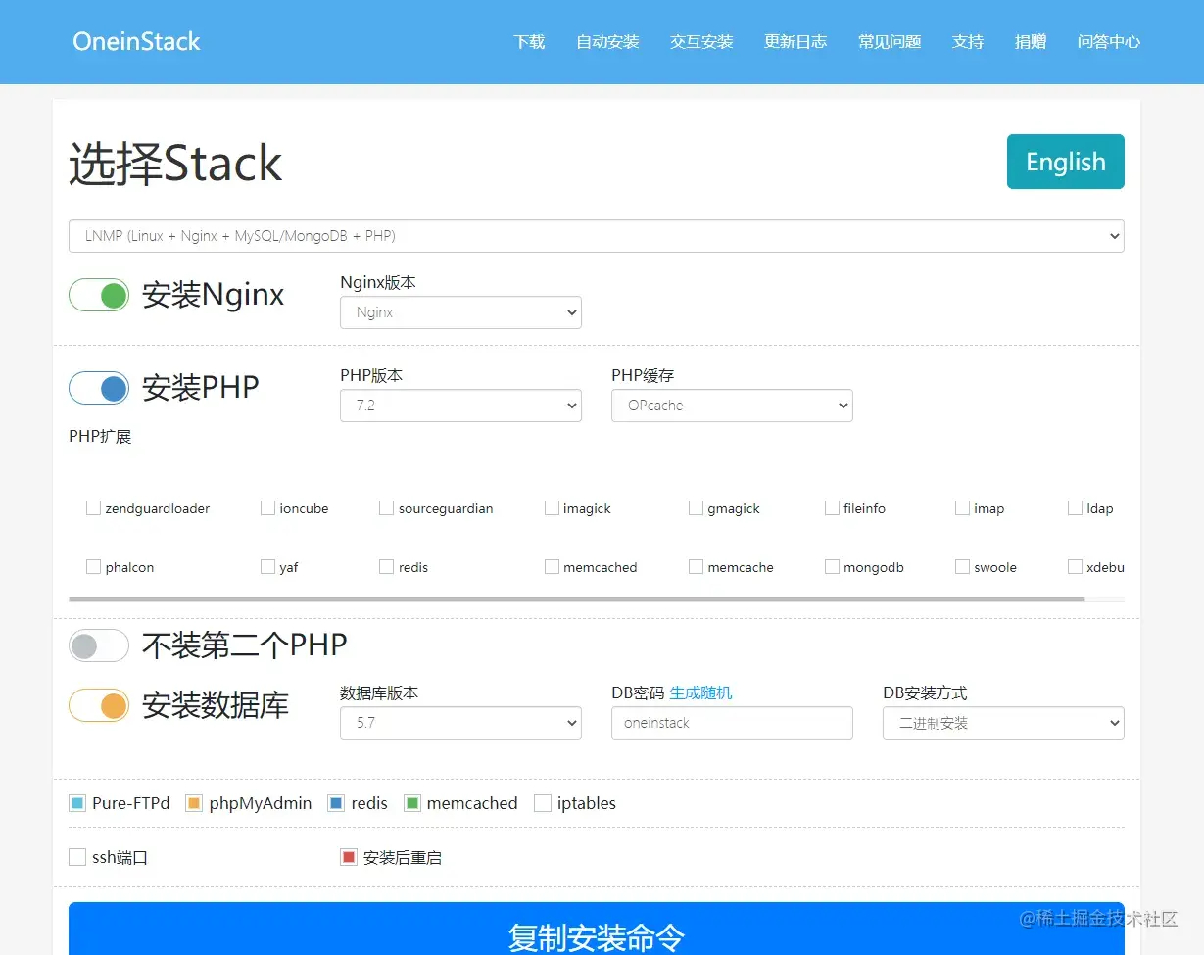Switch language with English button
Screen dimensions: 1204x955
1065,162
